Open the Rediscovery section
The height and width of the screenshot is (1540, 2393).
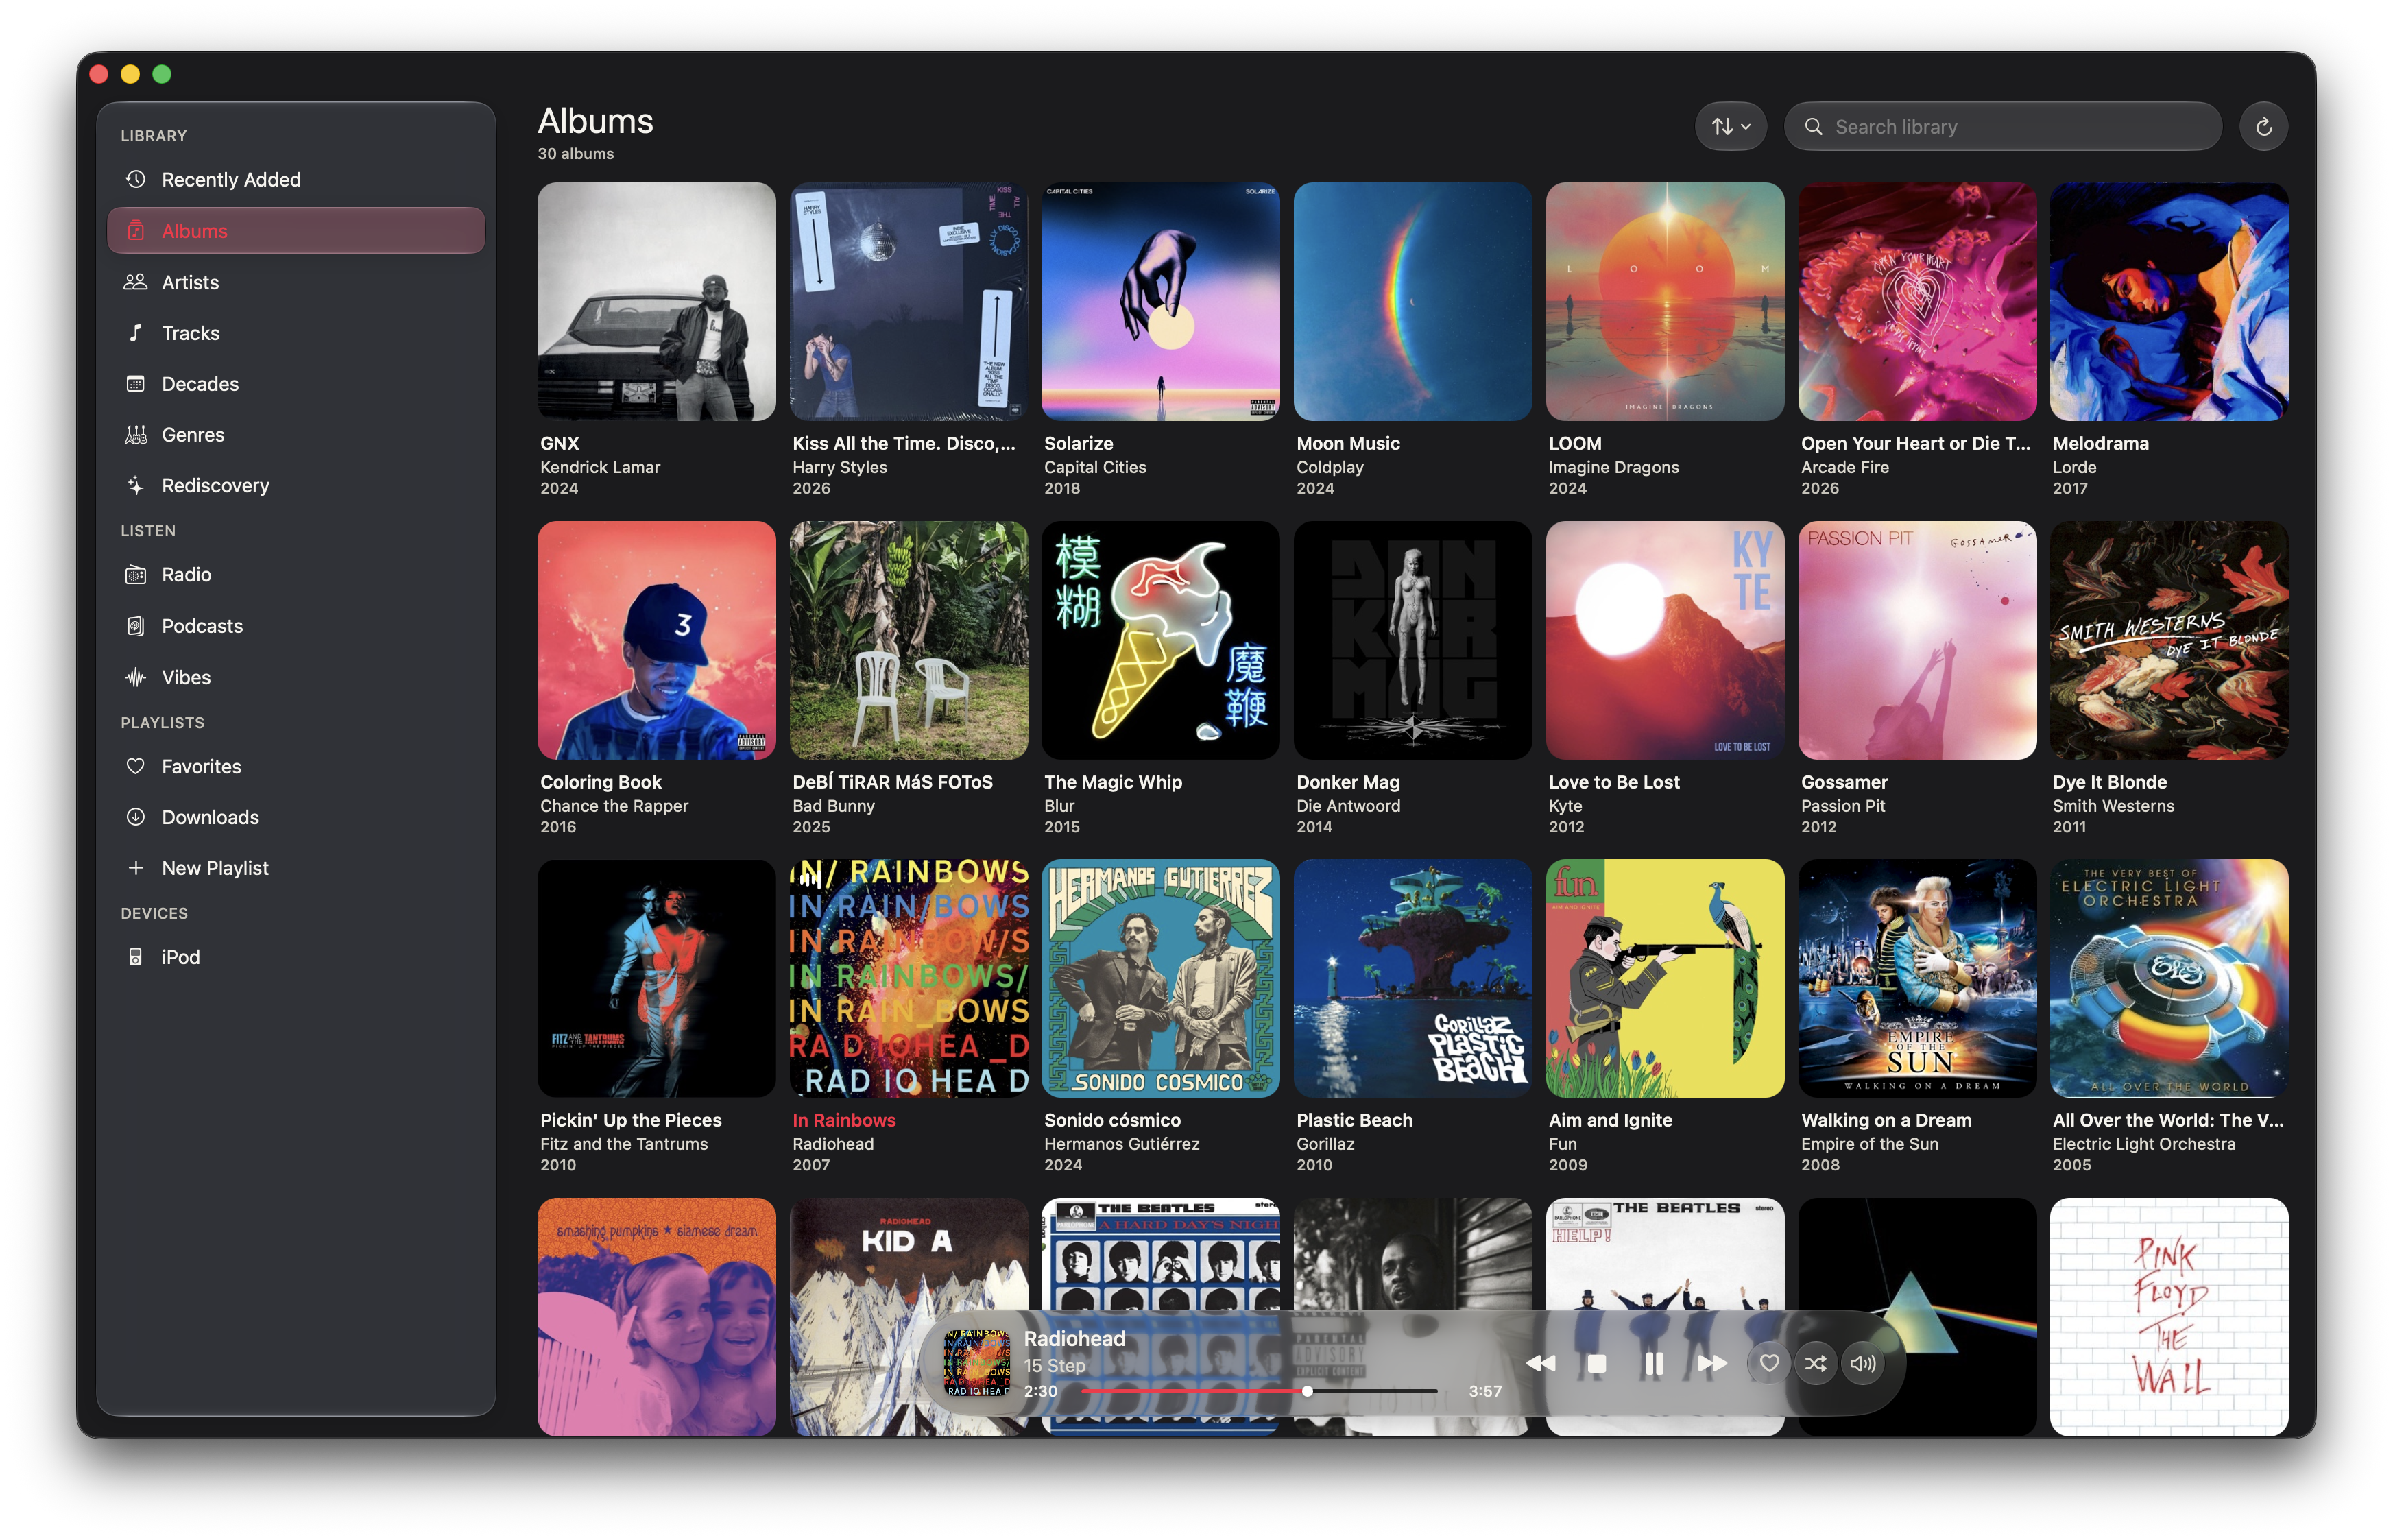[296, 485]
